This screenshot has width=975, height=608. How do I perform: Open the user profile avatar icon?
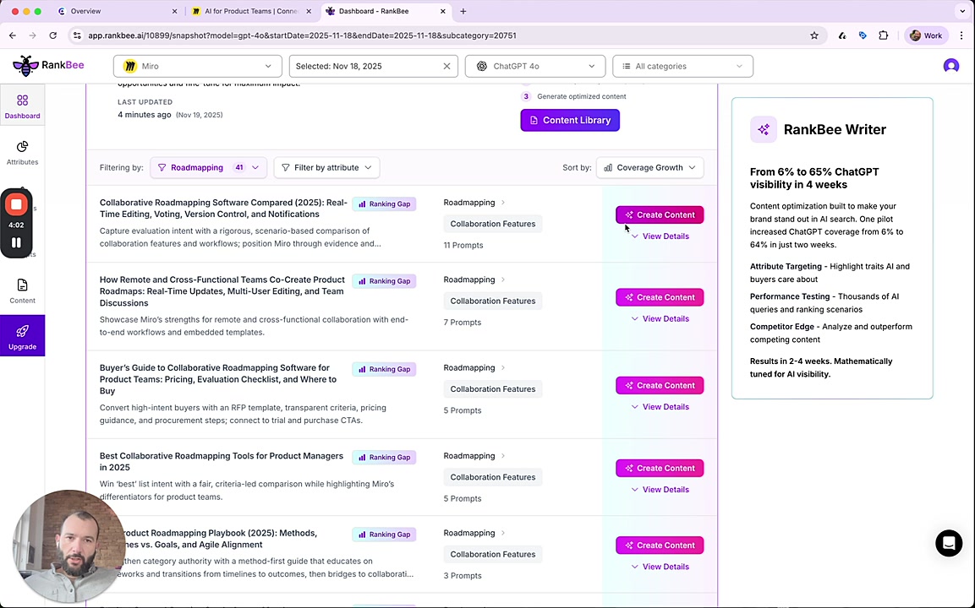[951, 66]
